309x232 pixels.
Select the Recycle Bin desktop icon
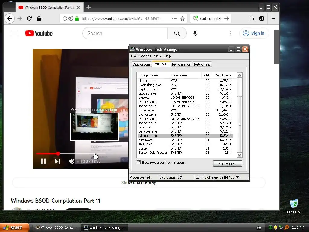[294, 206]
